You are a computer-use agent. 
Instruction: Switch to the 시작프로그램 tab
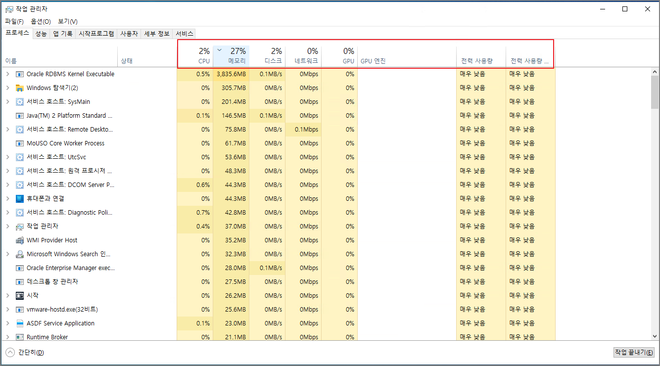[96, 34]
